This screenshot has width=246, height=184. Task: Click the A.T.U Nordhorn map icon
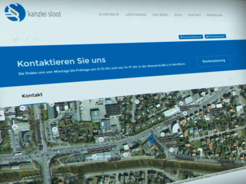pyautogui.click(x=203, y=94)
